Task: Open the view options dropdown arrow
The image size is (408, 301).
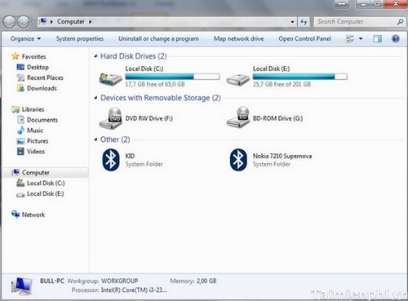Action: (361, 38)
